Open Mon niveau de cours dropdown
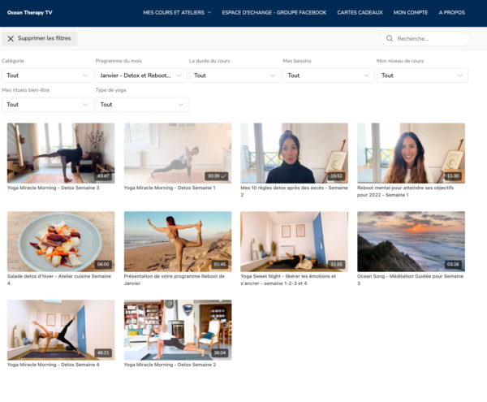The width and height of the screenshot is (487, 402). tap(422, 76)
